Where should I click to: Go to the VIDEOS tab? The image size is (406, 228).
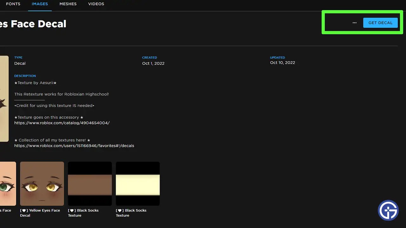(x=96, y=4)
